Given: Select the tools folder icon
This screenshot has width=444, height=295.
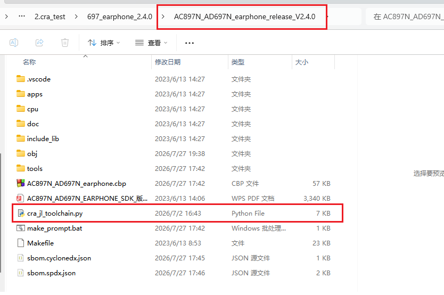Looking at the screenshot, I should pyautogui.click(x=21, y=168).
